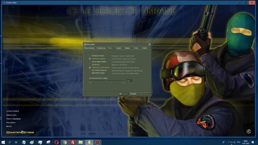The height and width of the screenshot is (145, 258).
Task: Click the volume icon in the system tray
Action: click(235, 142)
